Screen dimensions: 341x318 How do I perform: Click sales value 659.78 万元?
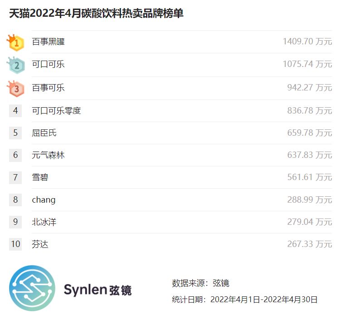tap(310, 133)
